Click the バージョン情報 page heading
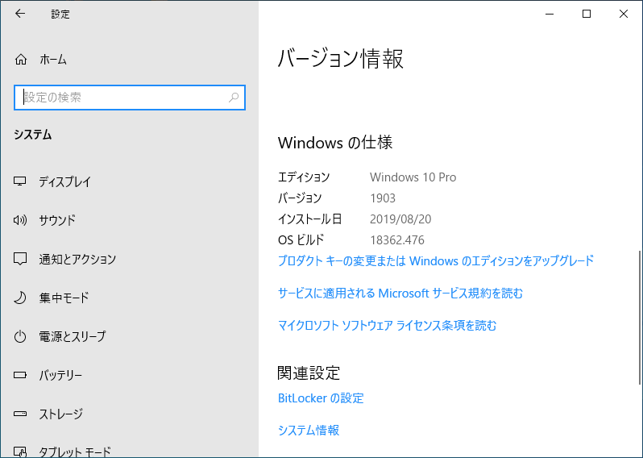Image resolution: width=643 pixels, height=458 pixels. coord(341,58)
